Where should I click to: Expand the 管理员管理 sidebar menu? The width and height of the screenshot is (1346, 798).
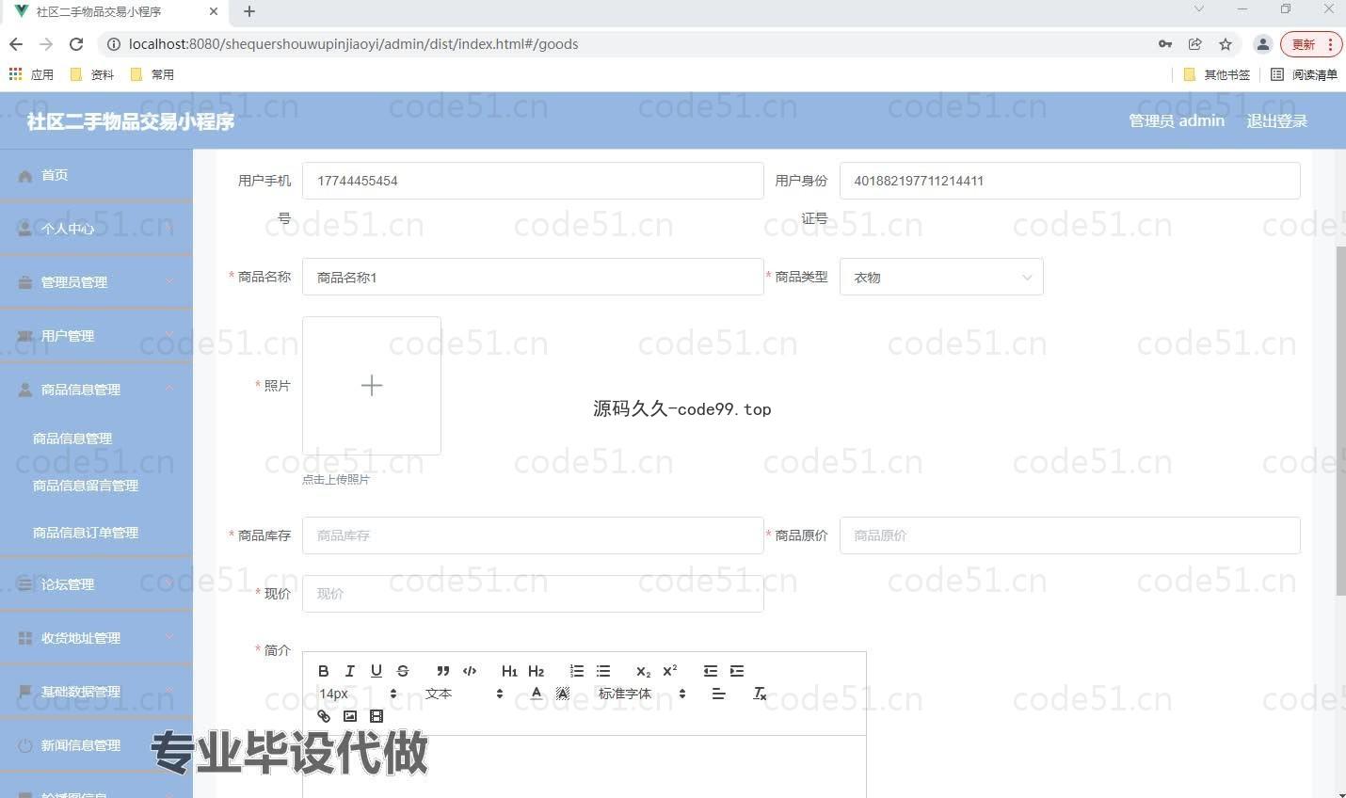[96, 282]
